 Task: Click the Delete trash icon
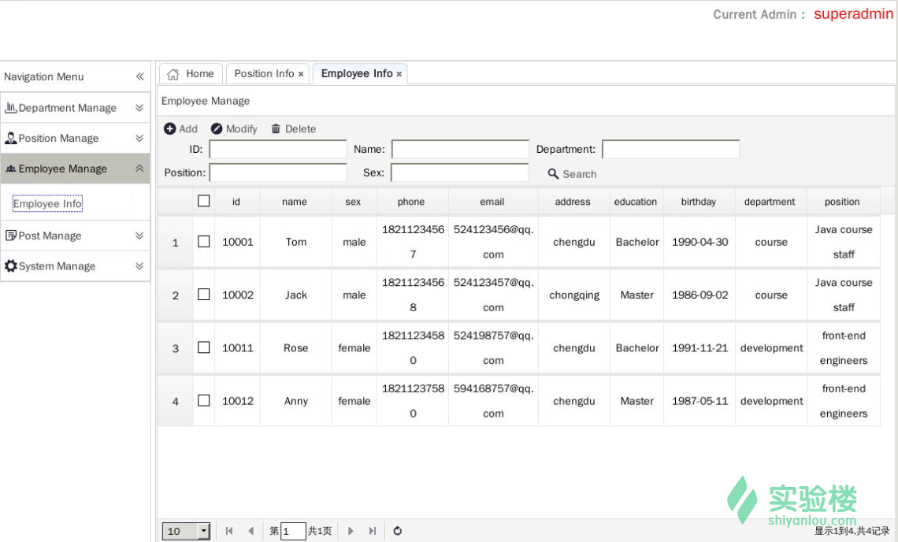tap(276, 128)
